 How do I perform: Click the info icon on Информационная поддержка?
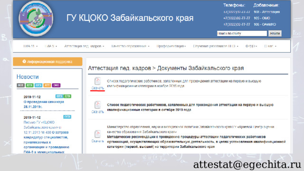point(24,61)
